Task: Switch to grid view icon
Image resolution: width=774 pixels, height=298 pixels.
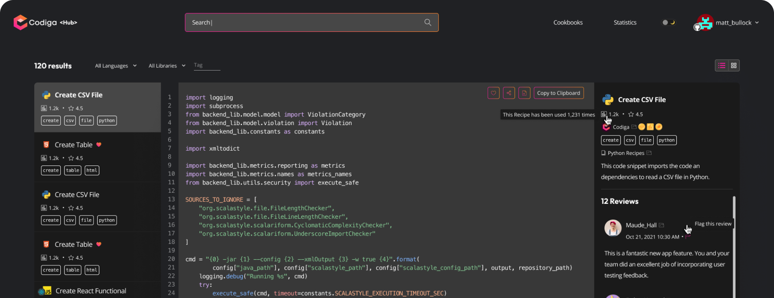Action: coord(734,65)
